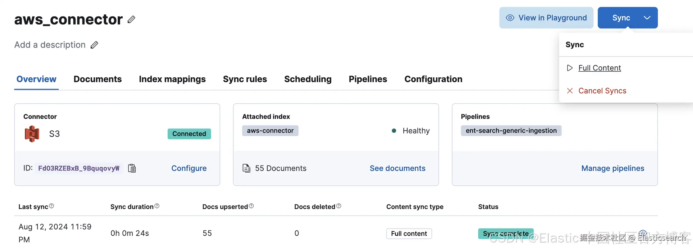Click the aws-connector index badge
The width and height of the screenshot is (693, 249).
[270, 131]
